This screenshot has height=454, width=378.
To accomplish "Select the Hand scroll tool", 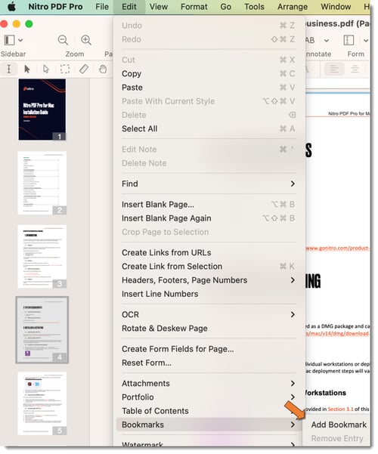I will pyautogui.click(x=103, y=69).
